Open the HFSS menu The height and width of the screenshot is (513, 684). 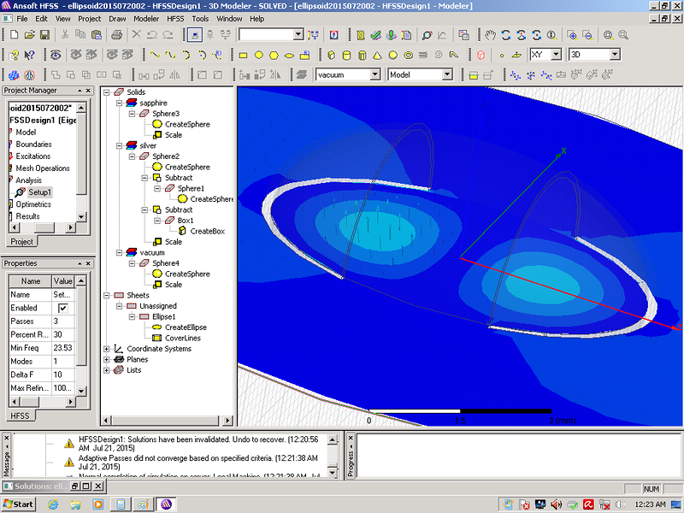[x=174, y=18]
